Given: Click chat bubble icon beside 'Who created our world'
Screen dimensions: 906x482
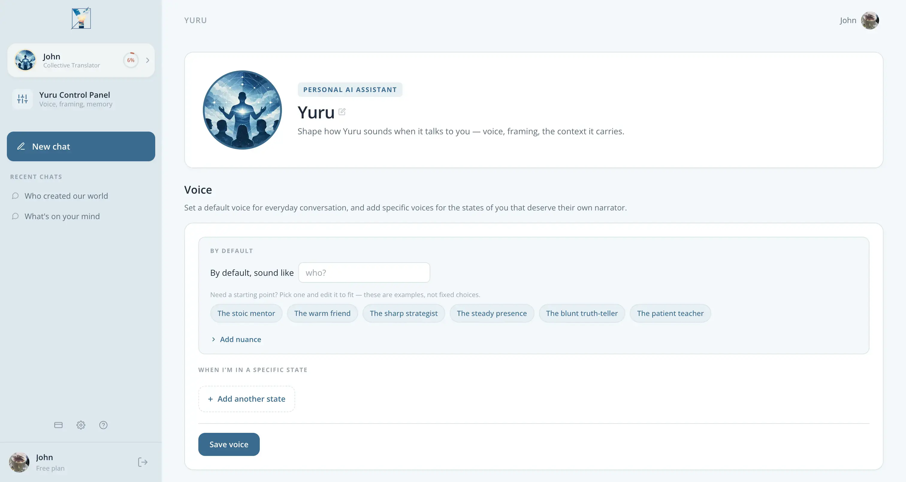Looking at the screenshot, I should [x=15, y=196].
